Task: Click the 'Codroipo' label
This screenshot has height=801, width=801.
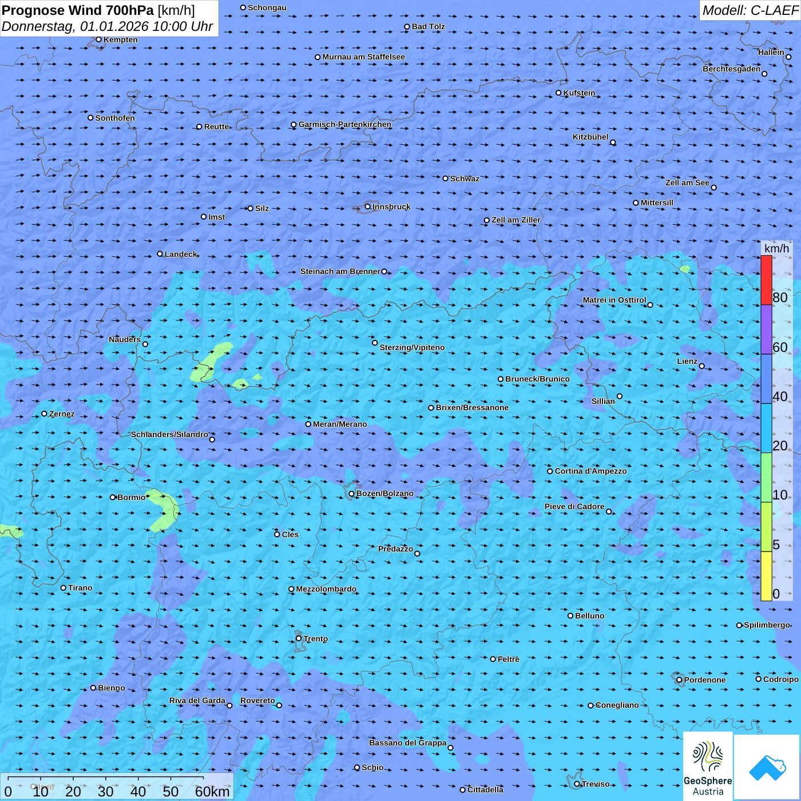Action: click(x=781, y=679)
